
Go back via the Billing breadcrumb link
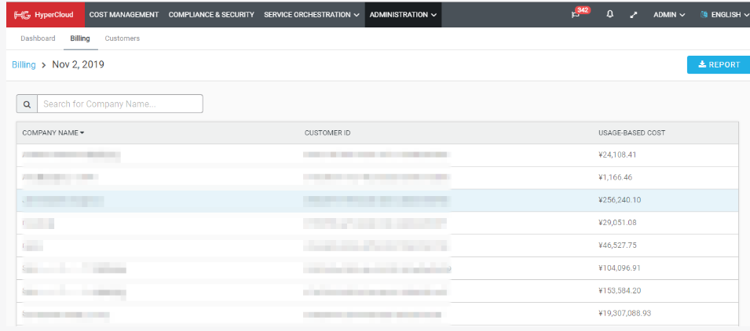[24, 65]
